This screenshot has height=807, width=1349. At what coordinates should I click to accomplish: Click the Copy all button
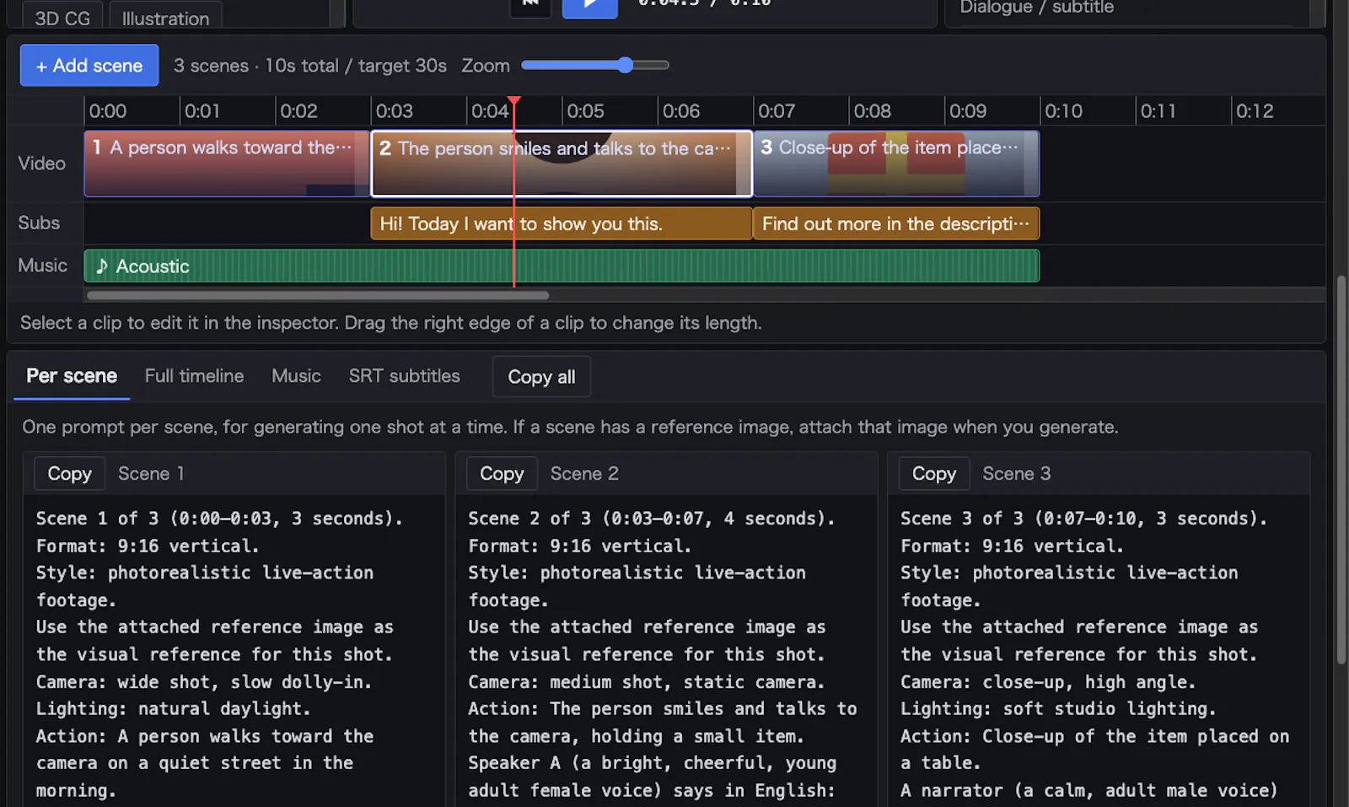tap(541, 377)
